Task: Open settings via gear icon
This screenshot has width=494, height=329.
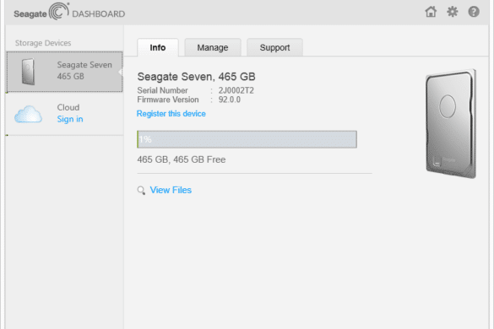Action: [453, 12]
